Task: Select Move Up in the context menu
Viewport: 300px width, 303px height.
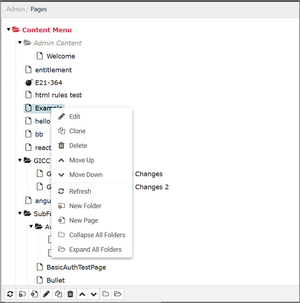Action: coord(92,160)
